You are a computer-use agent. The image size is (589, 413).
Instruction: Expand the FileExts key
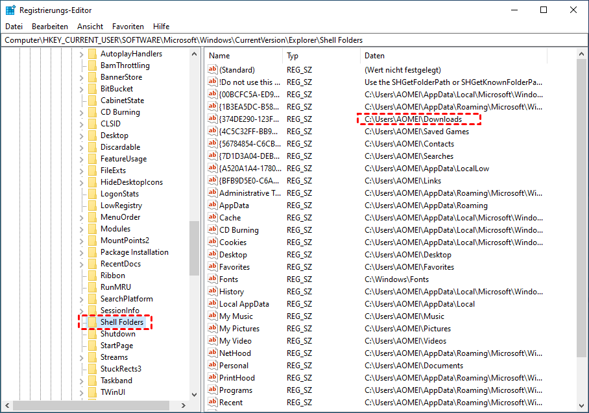[81, 171]
